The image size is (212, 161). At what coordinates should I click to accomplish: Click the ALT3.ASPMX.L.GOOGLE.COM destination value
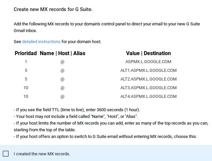coord(148,88)
